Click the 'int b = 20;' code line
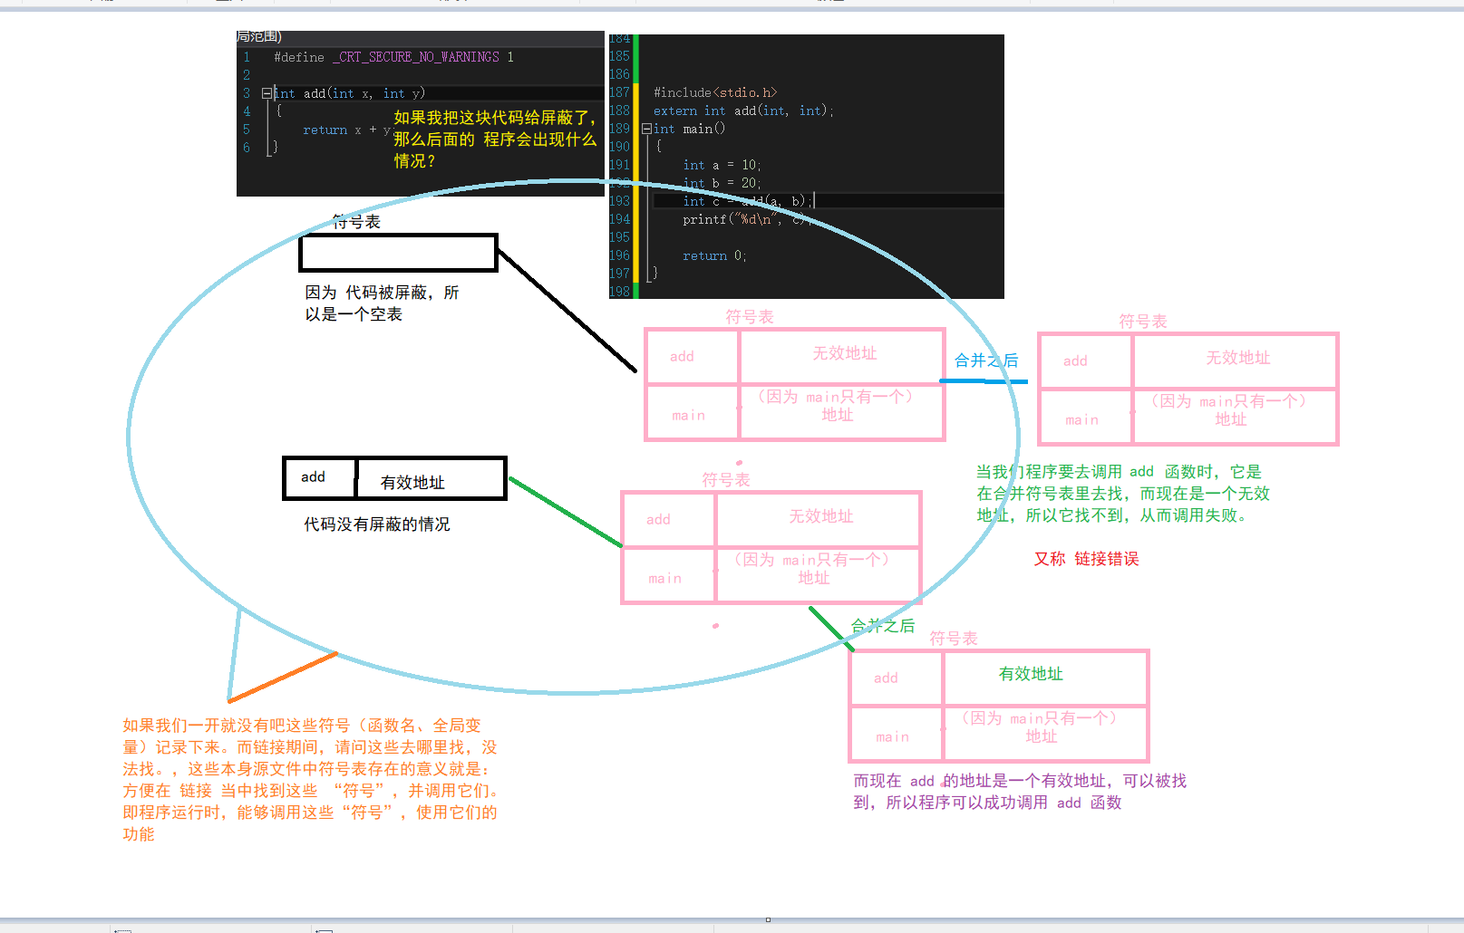The height and width of the screenshot is (933, 1464). pos(722,183)
